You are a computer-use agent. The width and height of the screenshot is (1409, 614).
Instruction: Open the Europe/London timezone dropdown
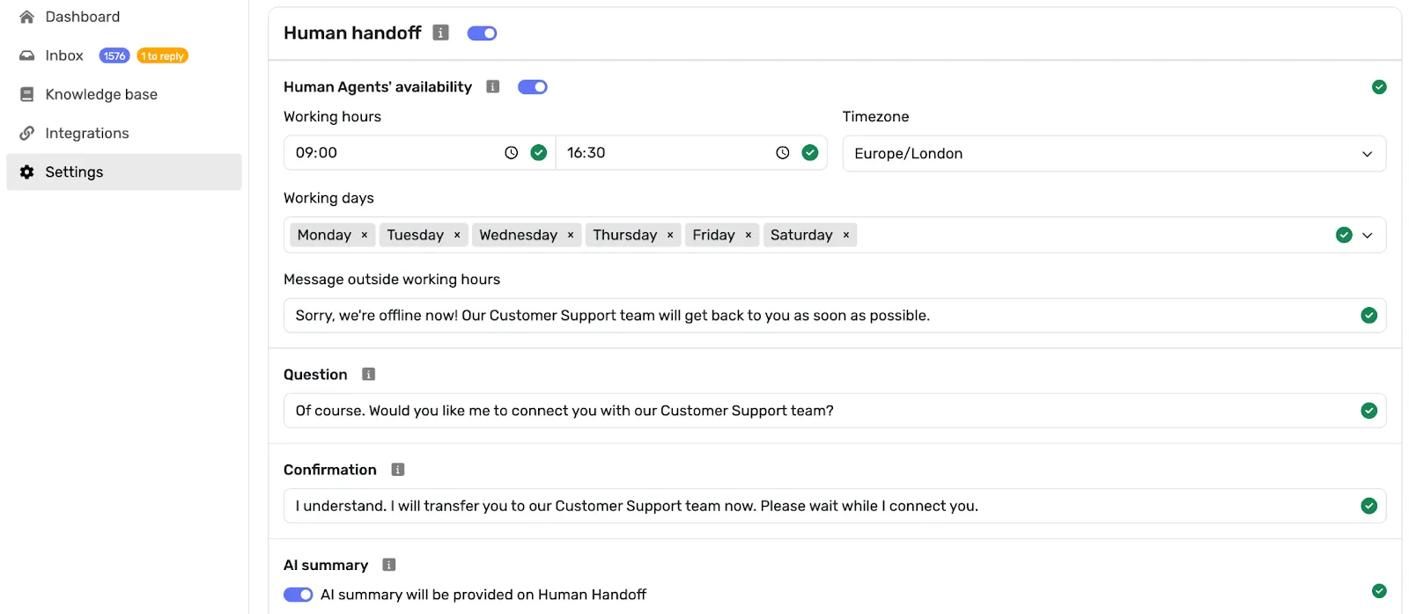click(x=1113, y=154)
